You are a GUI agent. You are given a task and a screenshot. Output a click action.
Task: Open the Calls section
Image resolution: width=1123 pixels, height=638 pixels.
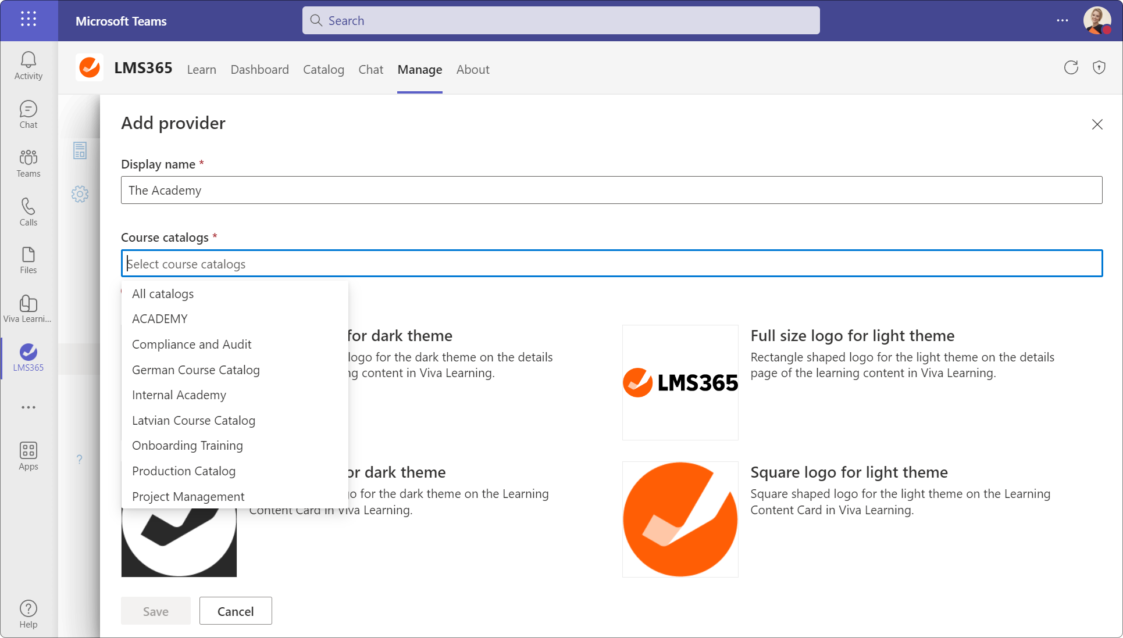point(28,212)
